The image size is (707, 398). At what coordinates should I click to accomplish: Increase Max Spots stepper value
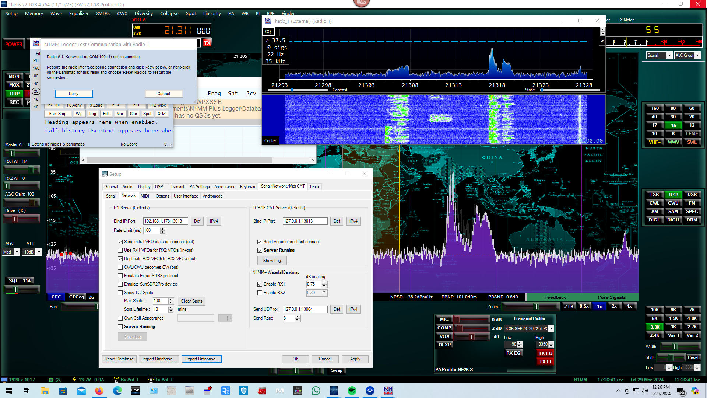click(171, 299)
